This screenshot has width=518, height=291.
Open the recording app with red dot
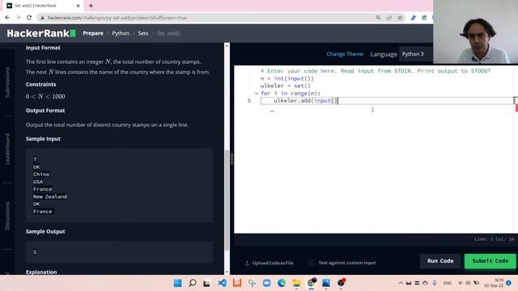click(341, 283)
